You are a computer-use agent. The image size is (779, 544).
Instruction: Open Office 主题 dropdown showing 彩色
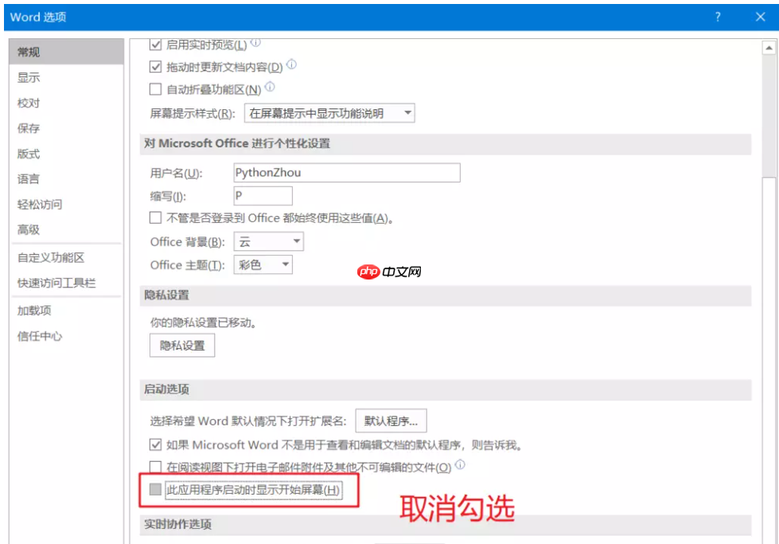[263, 264]
